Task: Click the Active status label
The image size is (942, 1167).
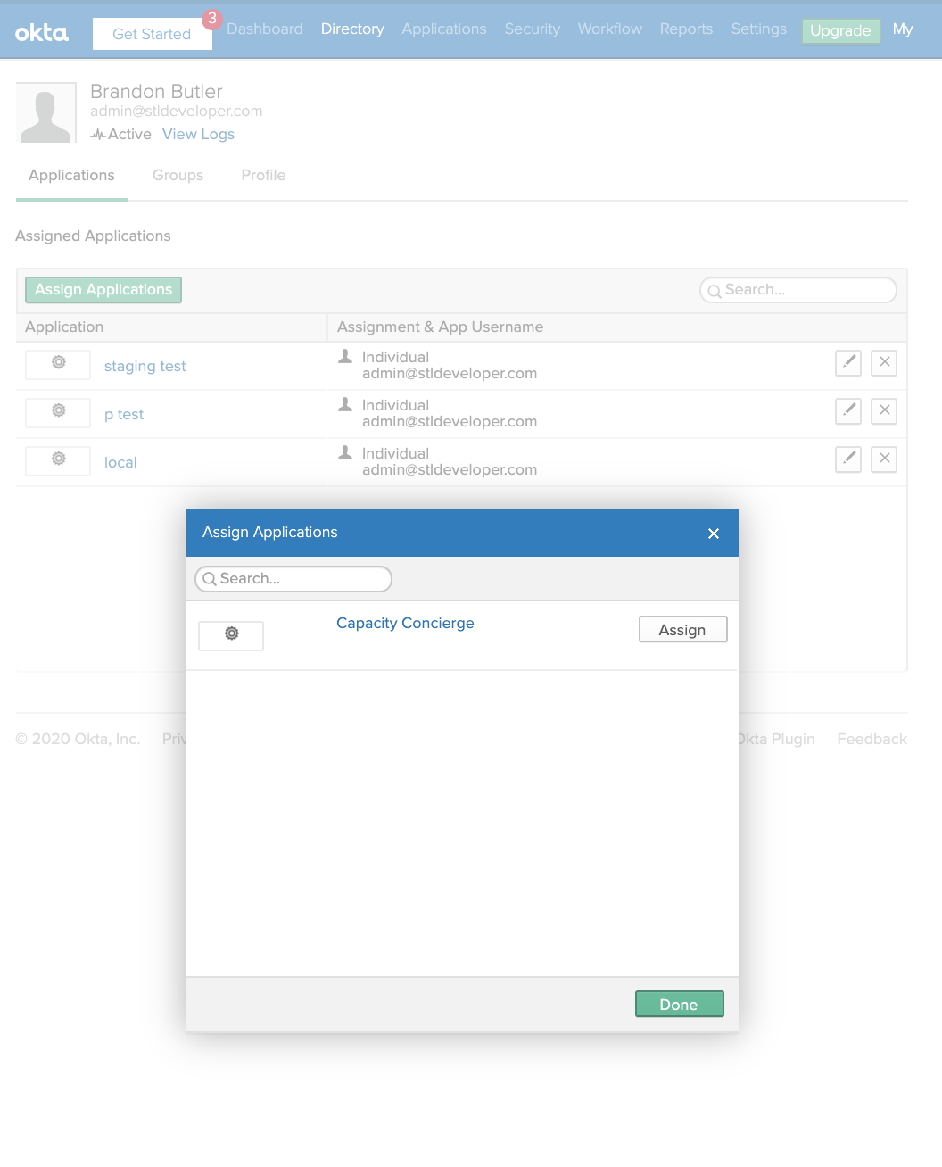Action: 129,134
